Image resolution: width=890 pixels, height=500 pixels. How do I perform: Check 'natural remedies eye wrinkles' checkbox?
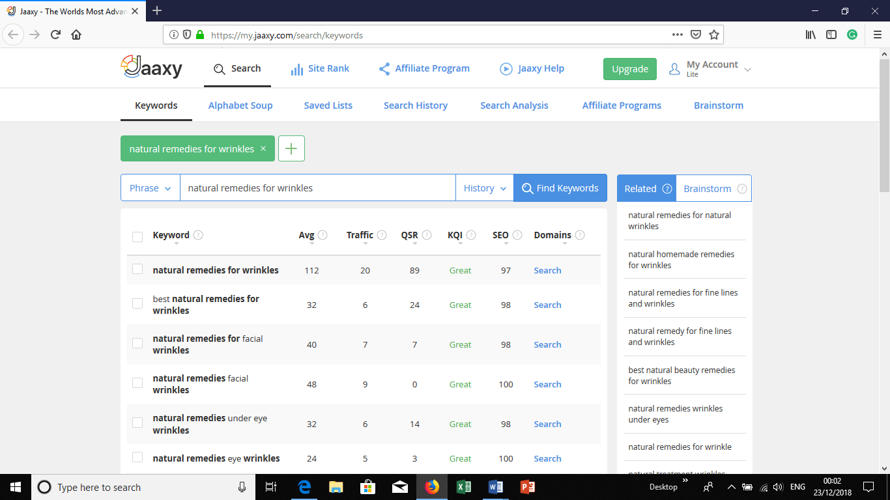coord(137,457)
